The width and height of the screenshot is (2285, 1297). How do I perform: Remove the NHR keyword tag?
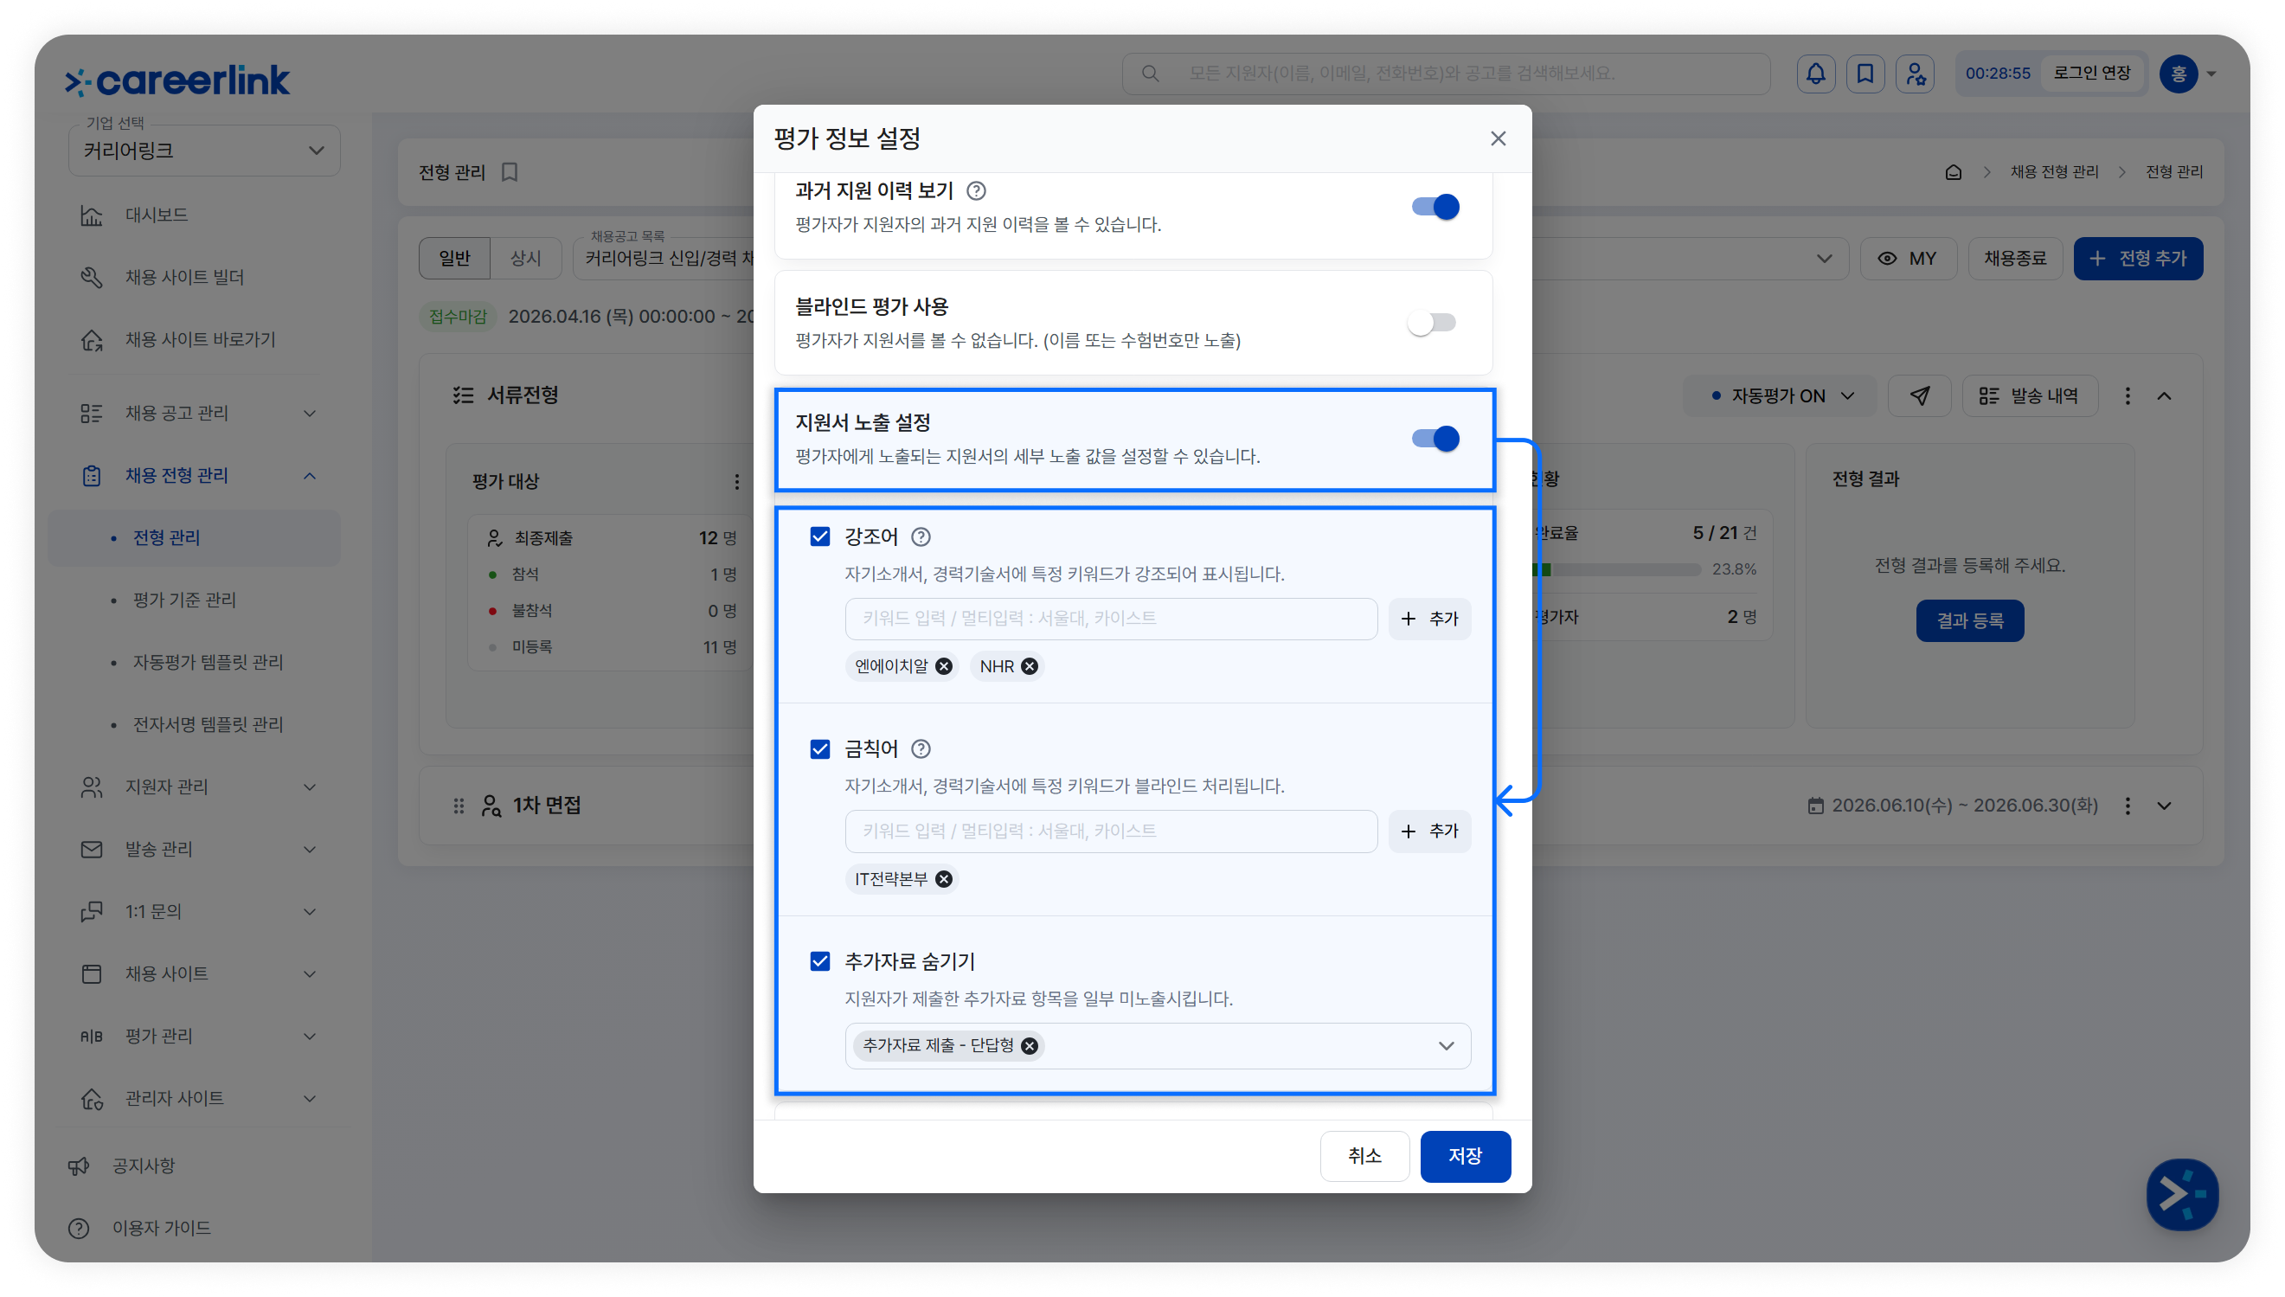click(x=1030, y=665)
